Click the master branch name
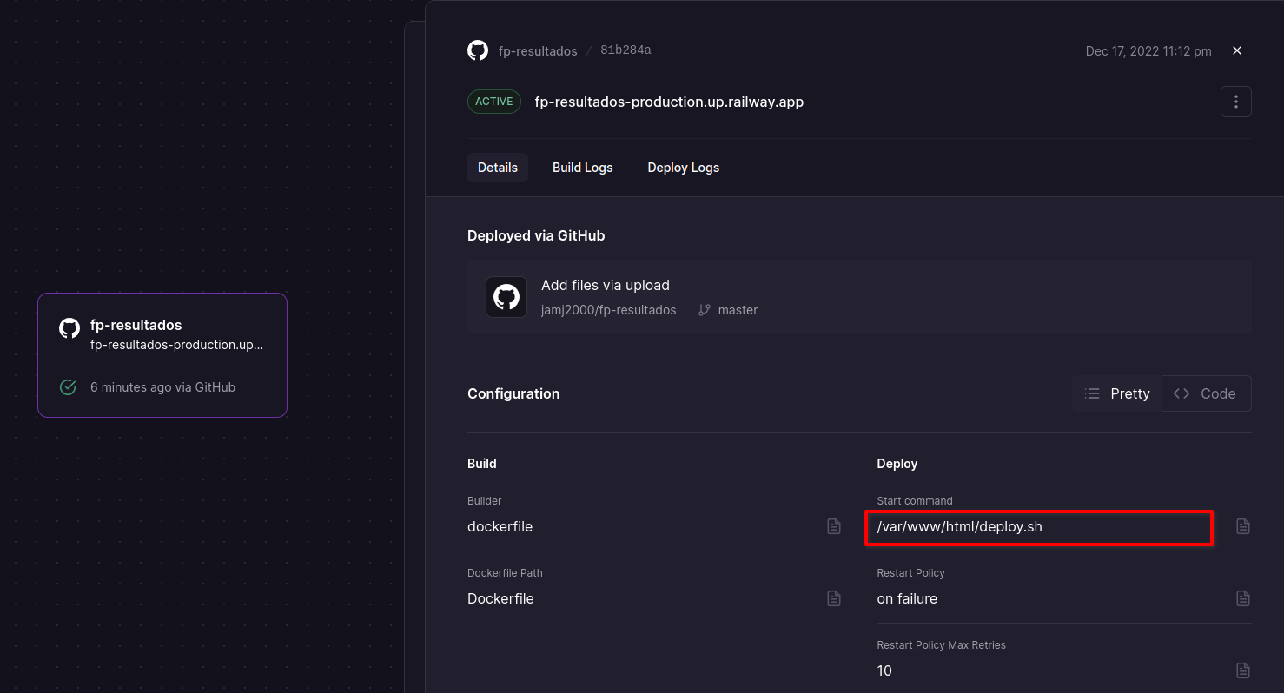Screen dimensions: 1284x693 [738, 310]
